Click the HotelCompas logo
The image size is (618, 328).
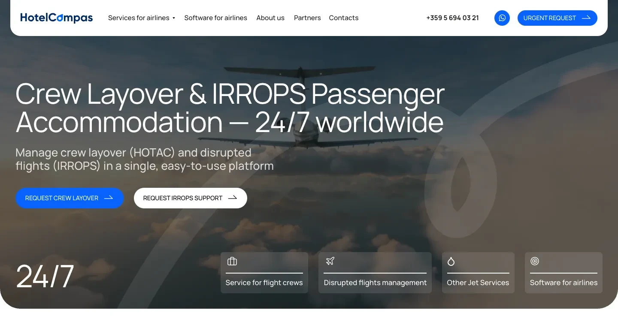click(x=57, y=18)
